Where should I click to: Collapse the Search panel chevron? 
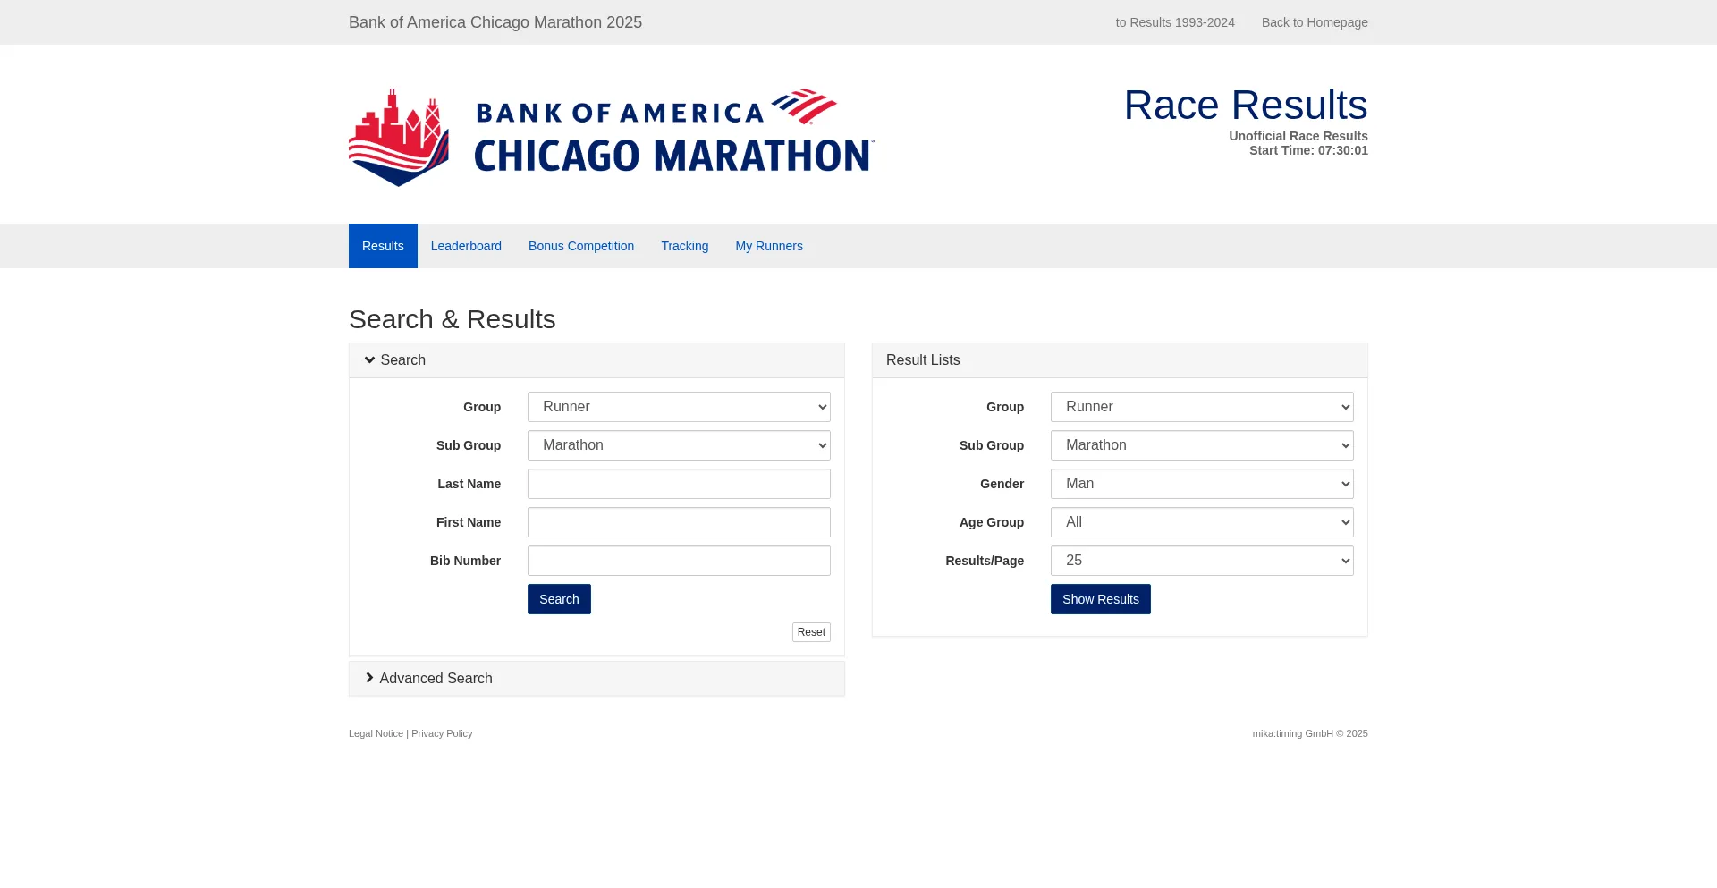pos(369,360)
